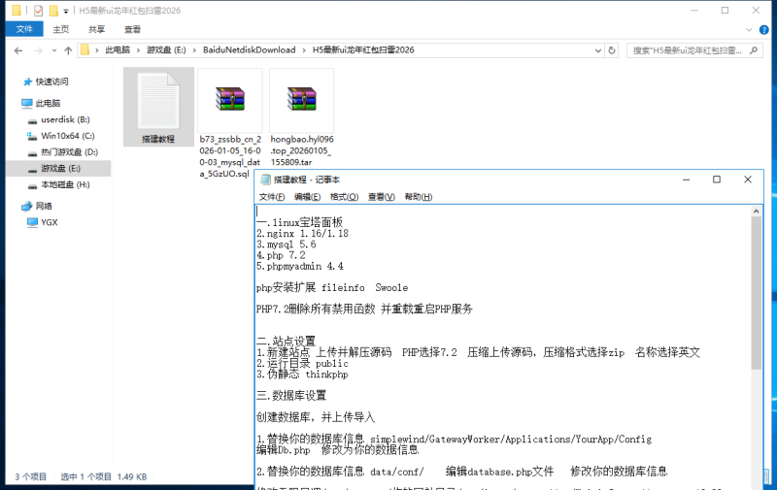Click the YGX computer icon

(32, 222)
